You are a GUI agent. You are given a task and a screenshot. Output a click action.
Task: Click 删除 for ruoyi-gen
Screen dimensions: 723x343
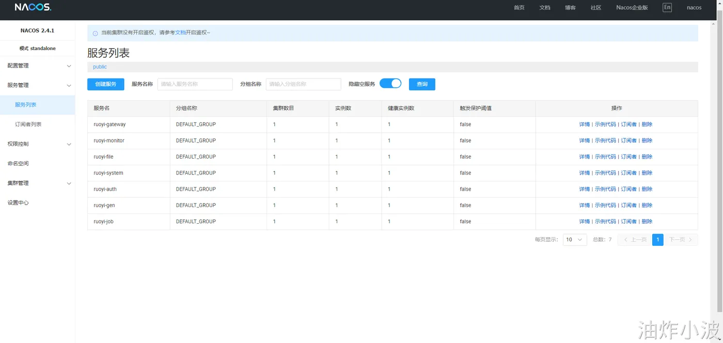pyautogui.click(x=647, y=205)
